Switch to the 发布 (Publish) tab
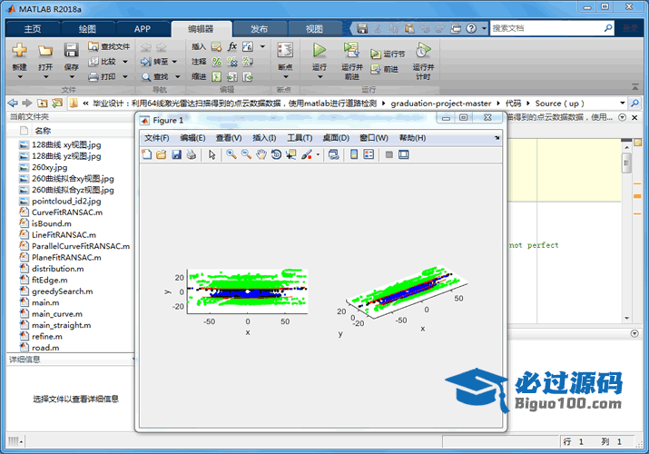 [x=259, y=29]
